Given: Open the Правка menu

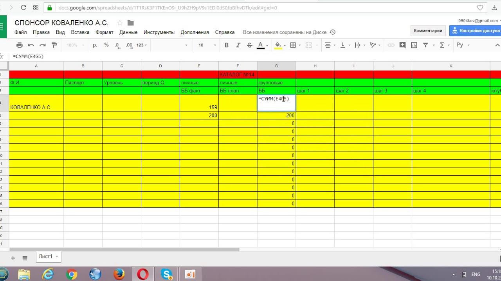Looking at the screenshot, I should coord(41,32).
